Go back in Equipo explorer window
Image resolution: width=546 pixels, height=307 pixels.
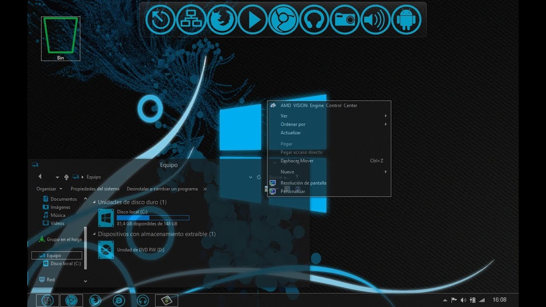(40, 177)
